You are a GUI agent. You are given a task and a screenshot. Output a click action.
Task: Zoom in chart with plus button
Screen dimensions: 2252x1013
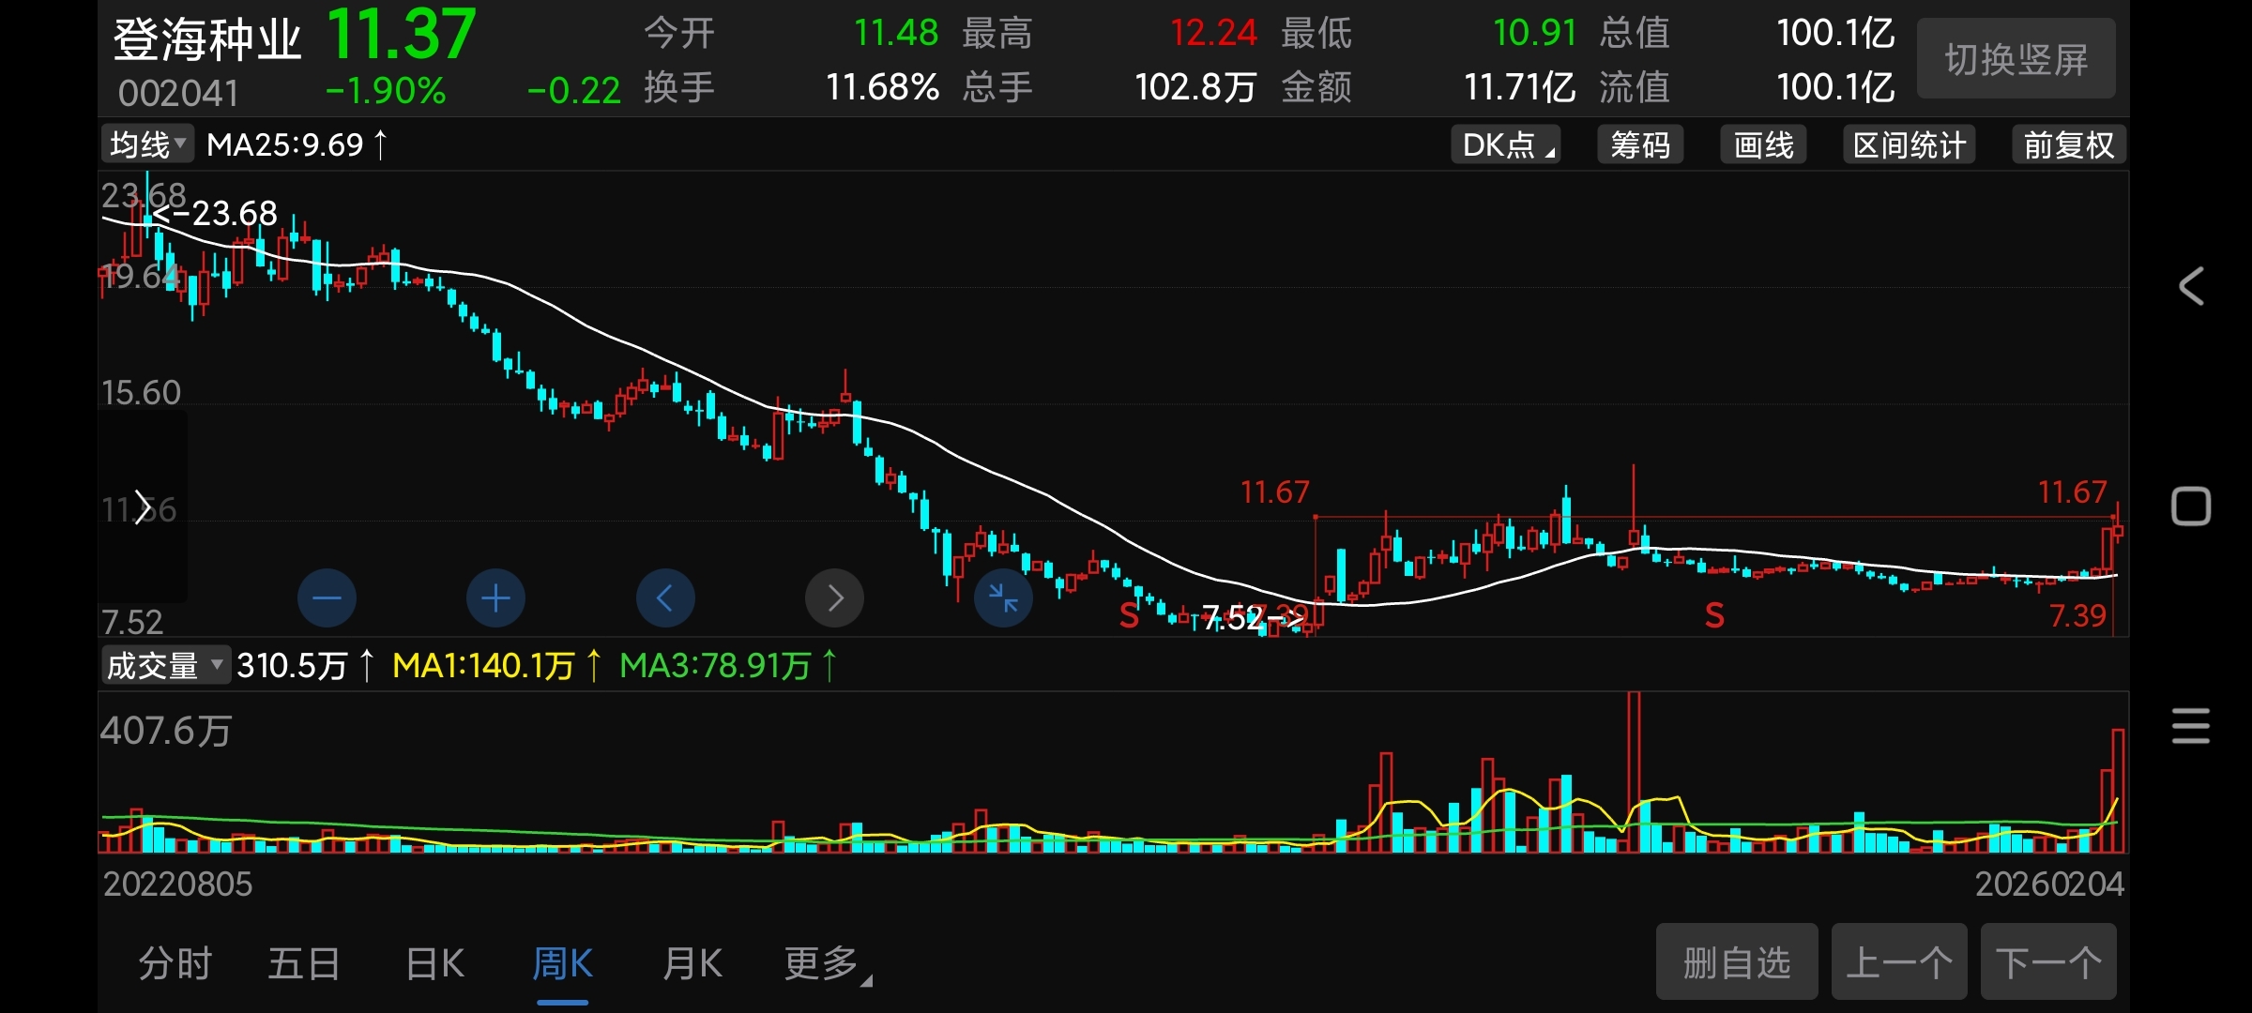tap(495, 597)
